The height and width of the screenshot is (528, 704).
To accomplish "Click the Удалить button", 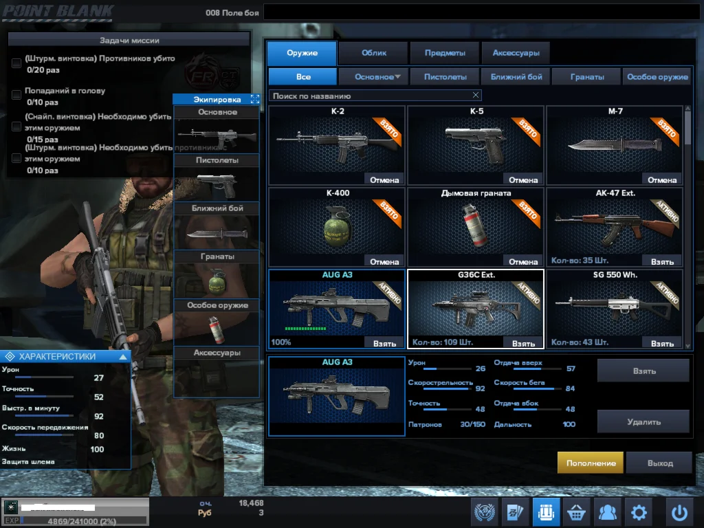I will (x=643, y=421).
